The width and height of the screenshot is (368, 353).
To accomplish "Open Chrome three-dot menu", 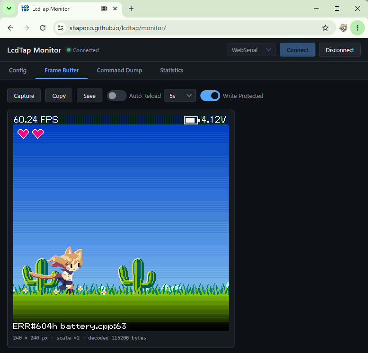I will pyautogui.click(x=357, y=28).
